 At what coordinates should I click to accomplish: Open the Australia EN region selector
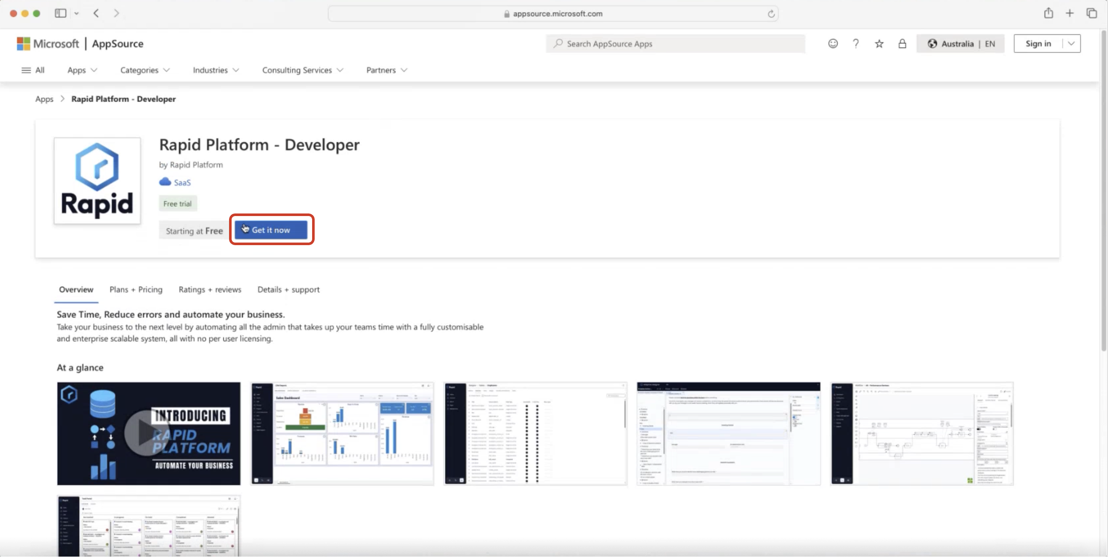coord(960,43)
